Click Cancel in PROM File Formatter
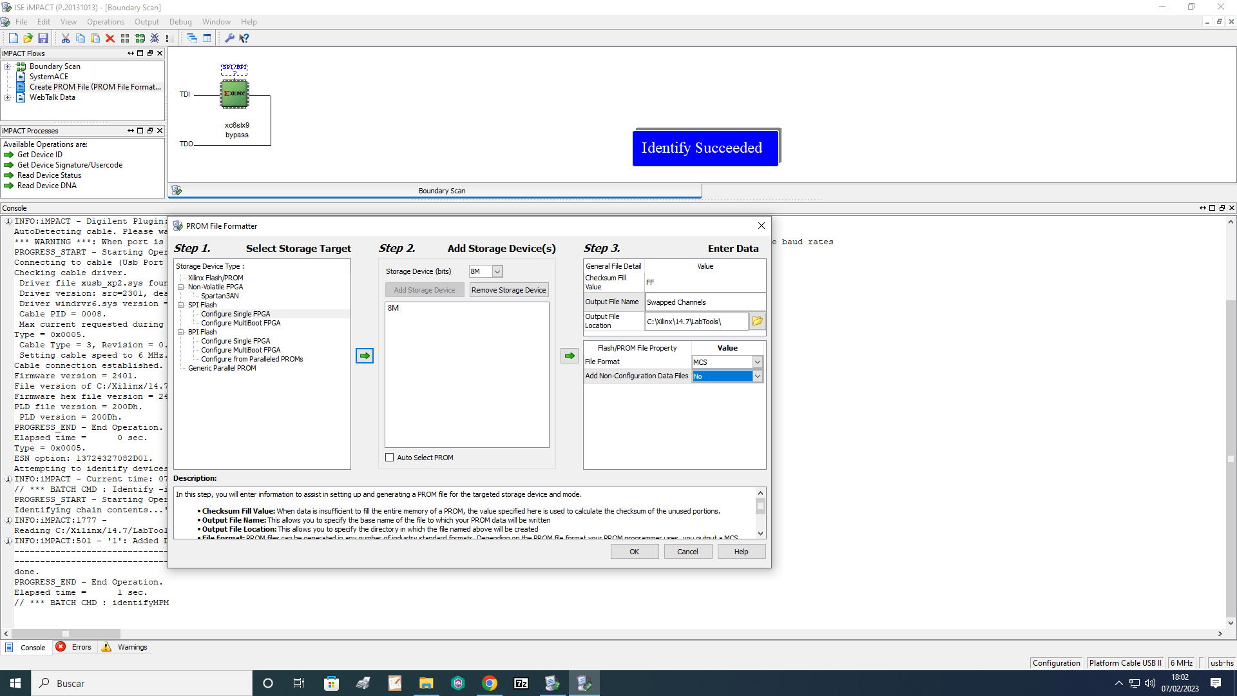Viewport: 1237px width, 696px height. pos(688,552)
